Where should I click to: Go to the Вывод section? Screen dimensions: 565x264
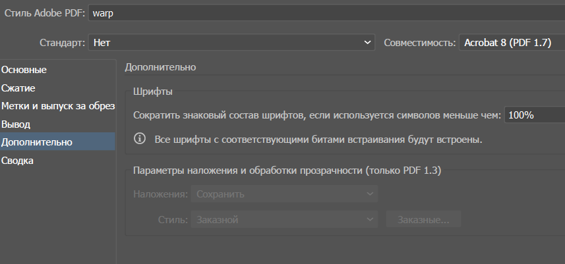click(16, 124)
